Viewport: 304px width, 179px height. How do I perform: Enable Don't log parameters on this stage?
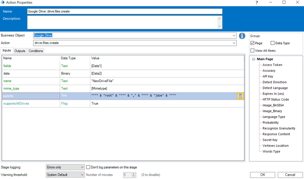coord(88,167)
